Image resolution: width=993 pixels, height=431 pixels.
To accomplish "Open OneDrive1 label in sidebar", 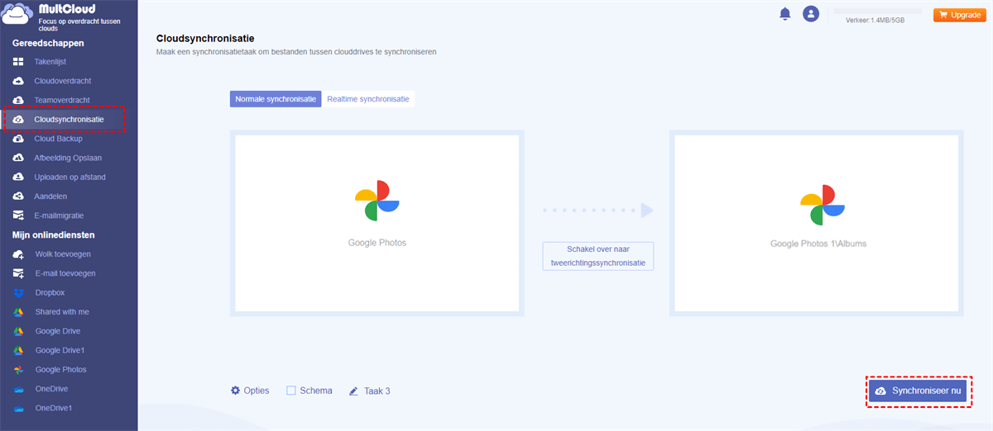I will [53, 408].
